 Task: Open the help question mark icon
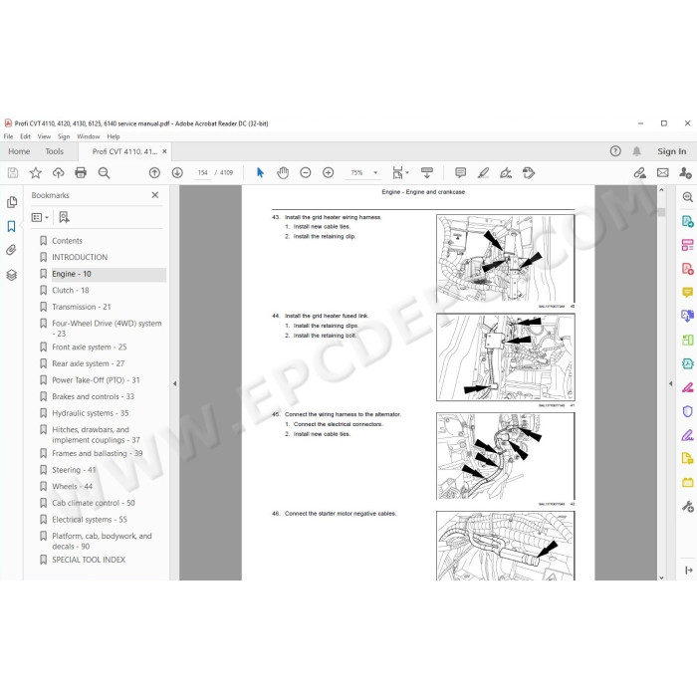click(x=615, y=151)
